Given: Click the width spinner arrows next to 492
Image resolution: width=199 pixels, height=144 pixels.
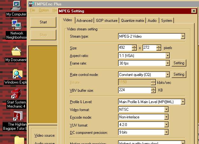Looking at the screenshot, I should [134, 48].
